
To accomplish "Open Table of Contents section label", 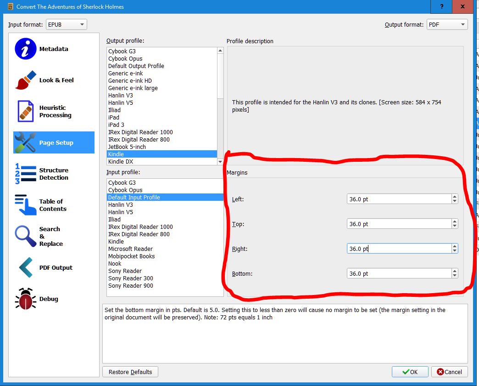I will tap(53, 205).
